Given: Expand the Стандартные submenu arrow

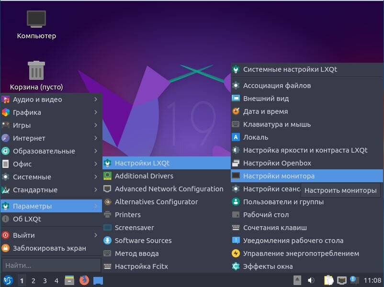Looking at the screenshot, I should pos(96,189).
